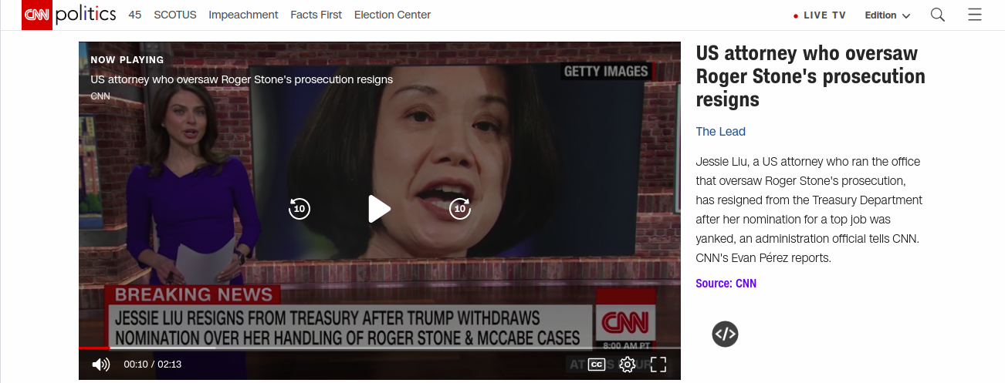Viewport: 1005px width, 383px height.
Task: Open the Election Center link
Action: (392, 15)
